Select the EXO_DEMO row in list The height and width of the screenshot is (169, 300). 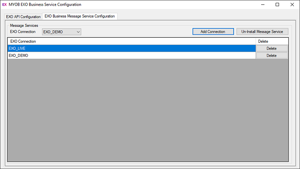(x=132, y=56)
